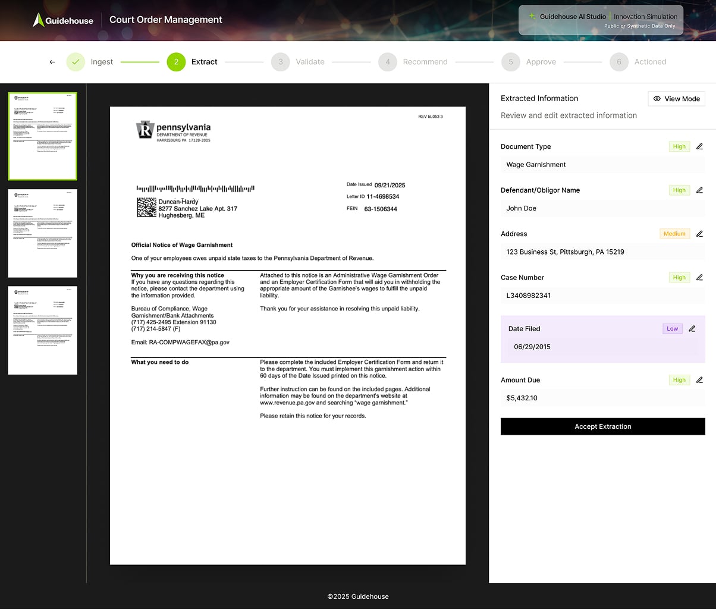Viewport: 716px width, 609px height.
Task: Click the green checkmark on the Ingest step
Action: click(x=75, y=61)
